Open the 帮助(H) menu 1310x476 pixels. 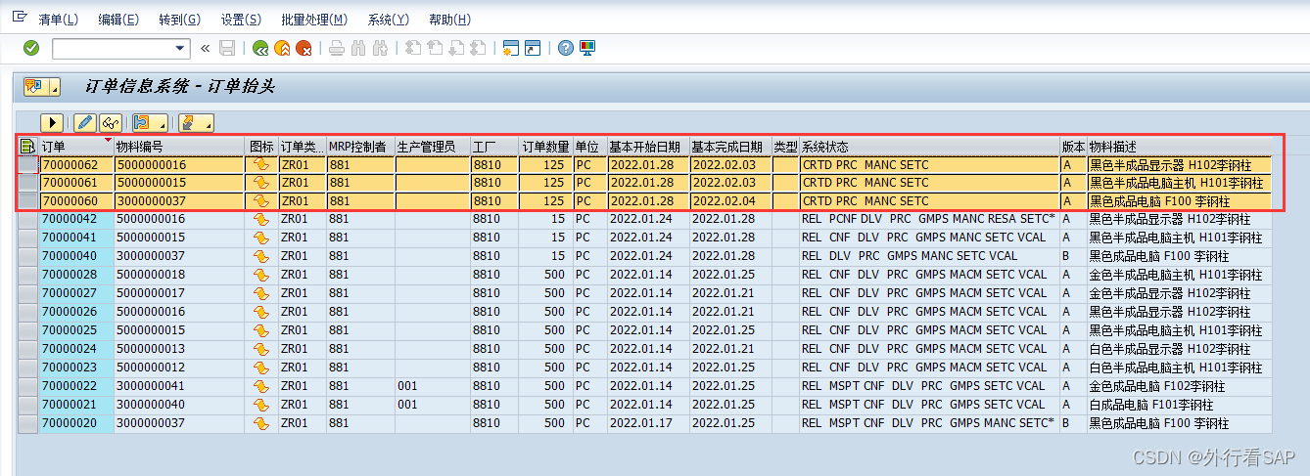[449, 20]
